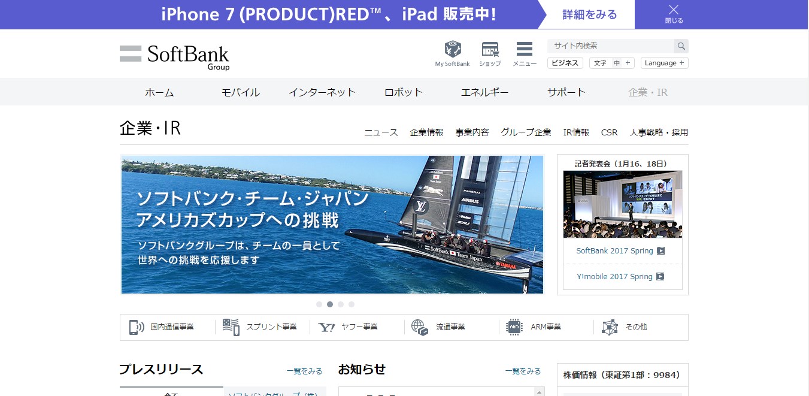809x396 pixels.
Task: Open SoftBank 2017 Spring link
Action: (615, 251)
